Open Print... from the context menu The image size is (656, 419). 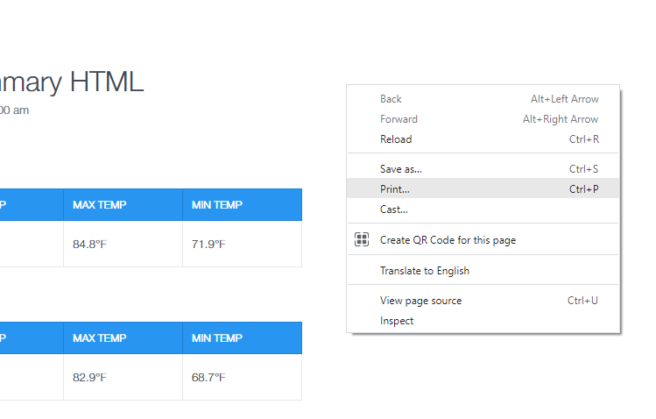click(395, 188)
